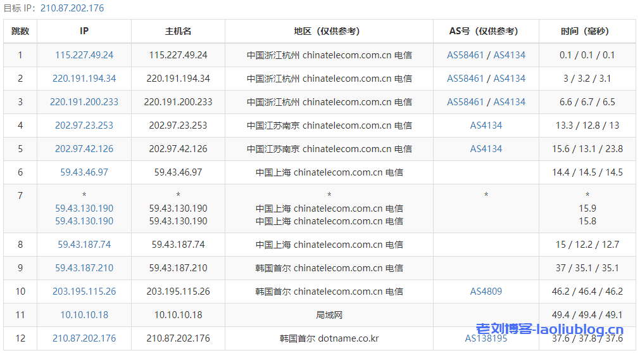The image size is (640, 353).
Task: Open AS4134 link in hop 3 row
Action: (x=510, y=102)
